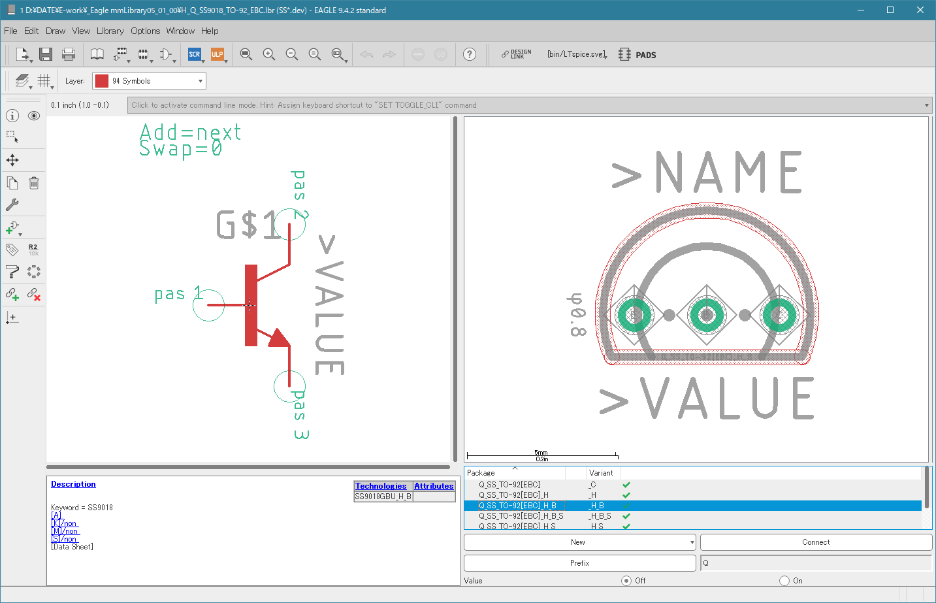The width and height of the screenshot is (936, 603).
Task: Run a script with SCR icon
Action: pyautogui.click(x=195, y=54)
